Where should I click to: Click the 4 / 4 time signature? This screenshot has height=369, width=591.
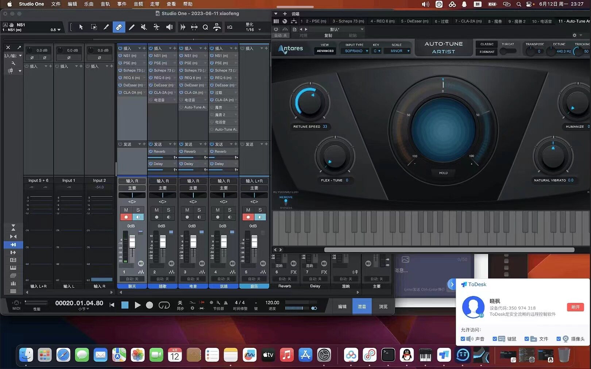point(240,303)
